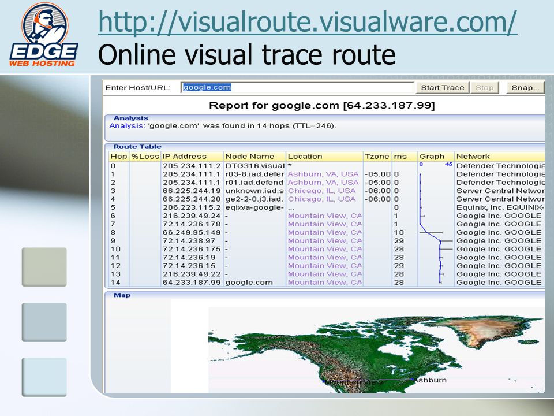Open the Snap... button
This screenshot has width=554, height=416.
pyautogui.click(x=525, y=88)
